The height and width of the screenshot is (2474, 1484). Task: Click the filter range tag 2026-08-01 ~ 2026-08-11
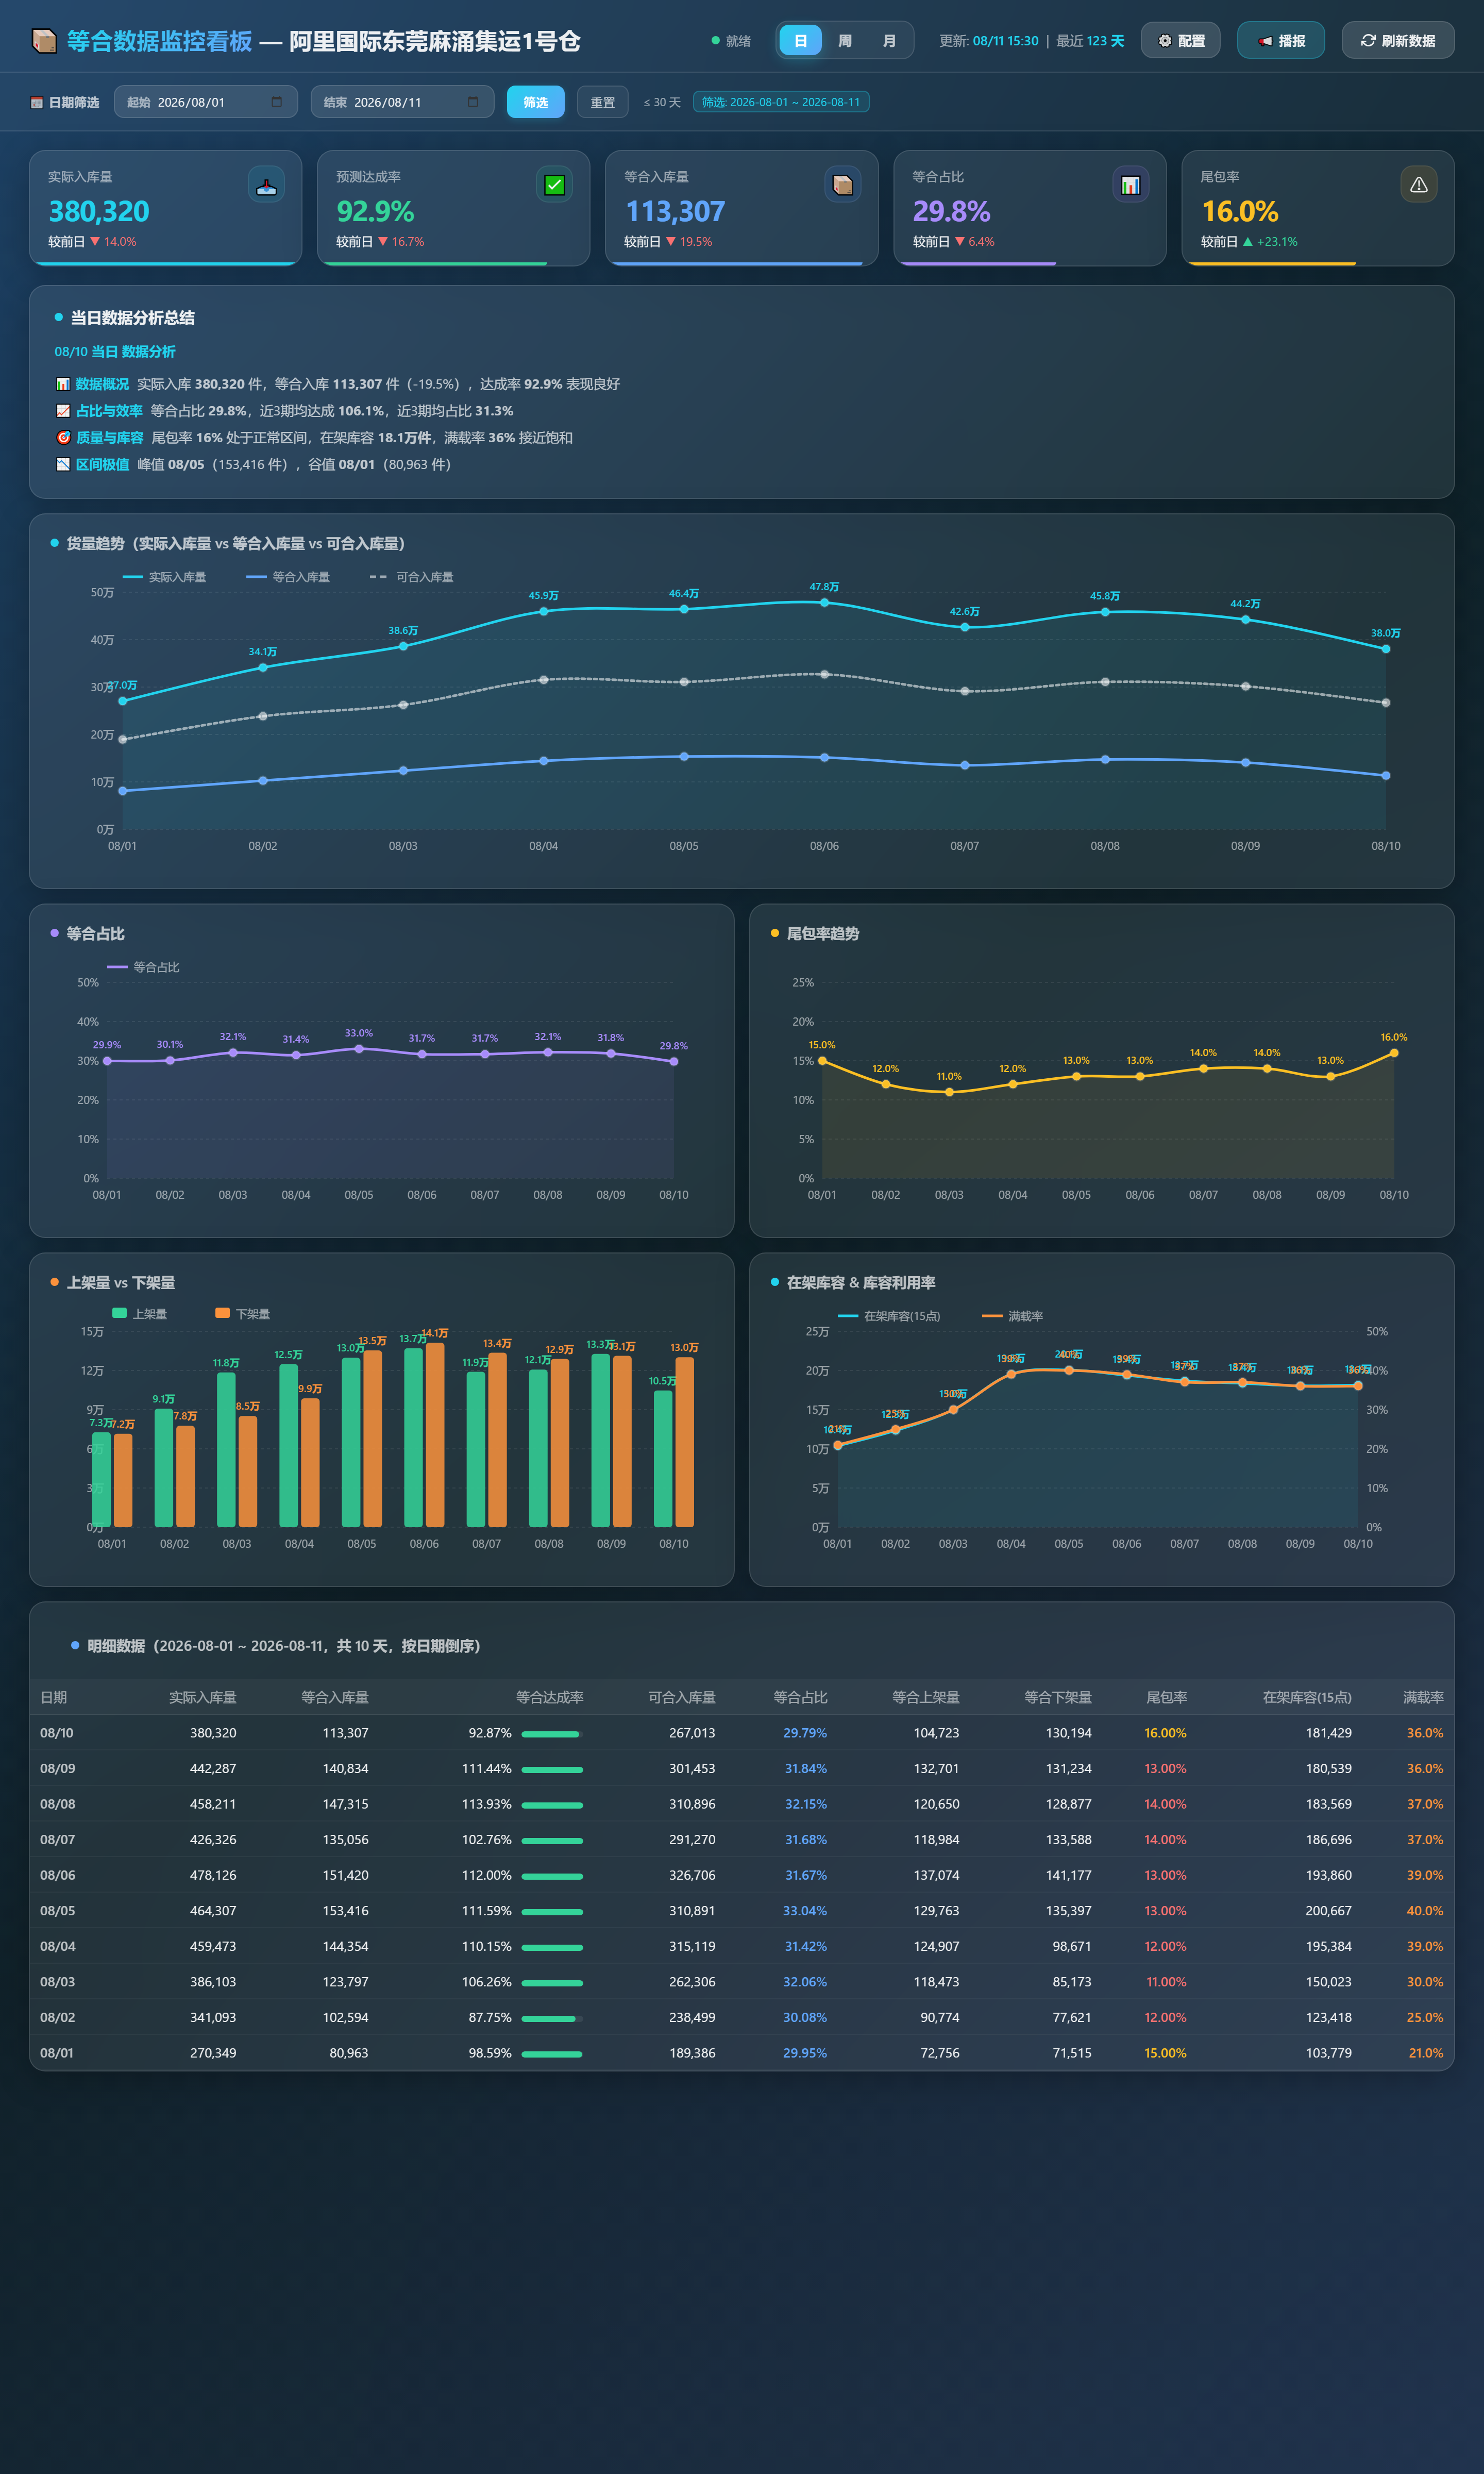tap(780, 102)
